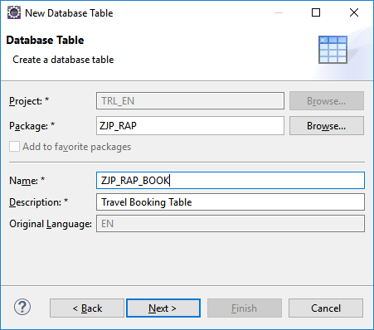Click the disabled Browse for Project
This screenshot has width=374, height=330.
[x=327, y=101]
